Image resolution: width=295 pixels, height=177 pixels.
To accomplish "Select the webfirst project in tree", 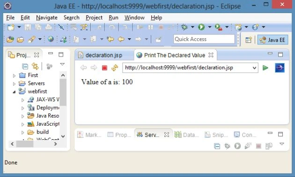I will [x=37, y=92].
